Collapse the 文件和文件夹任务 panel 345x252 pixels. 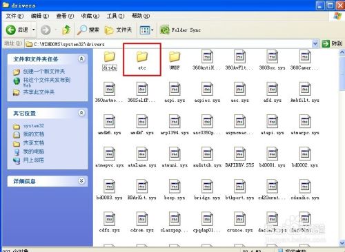(81, 59)
